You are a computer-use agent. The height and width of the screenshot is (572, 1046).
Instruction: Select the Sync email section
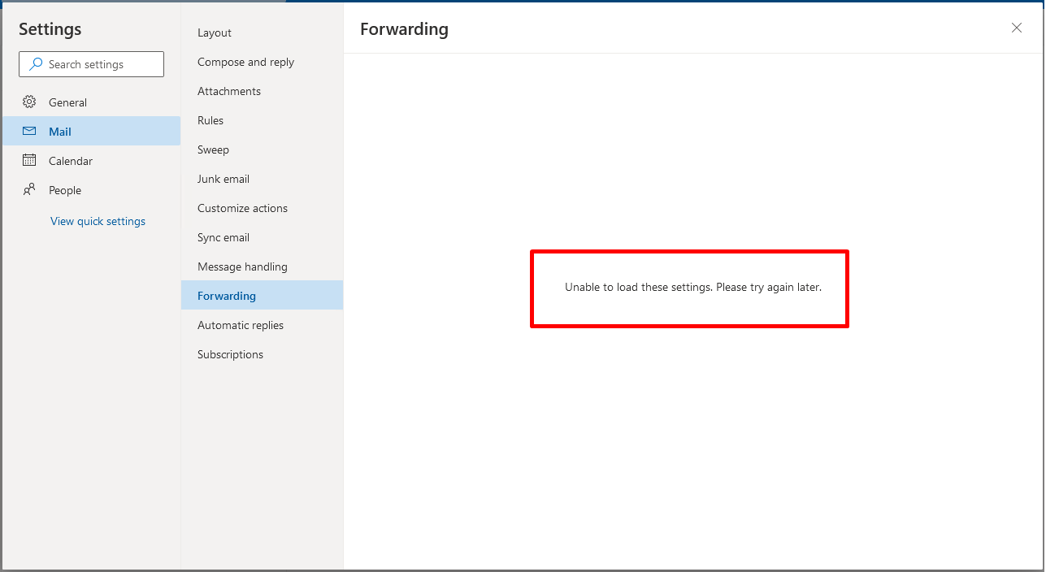(223, 237)
